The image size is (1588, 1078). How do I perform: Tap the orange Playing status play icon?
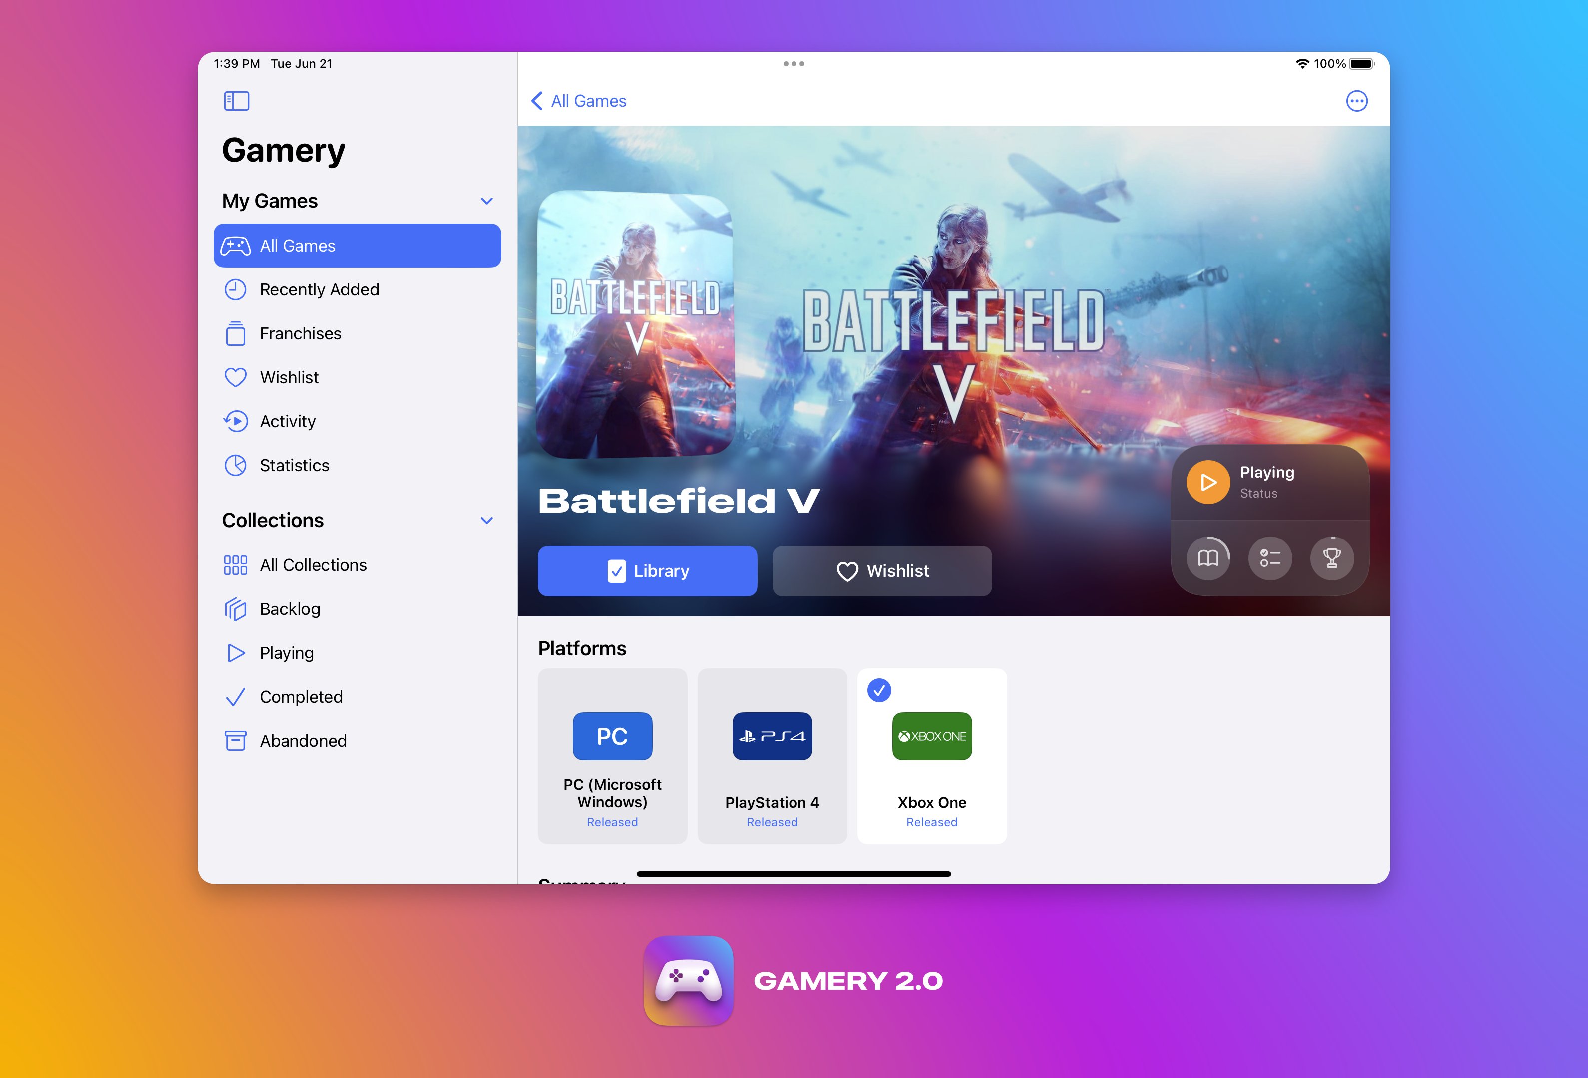tap(1208, 481)
